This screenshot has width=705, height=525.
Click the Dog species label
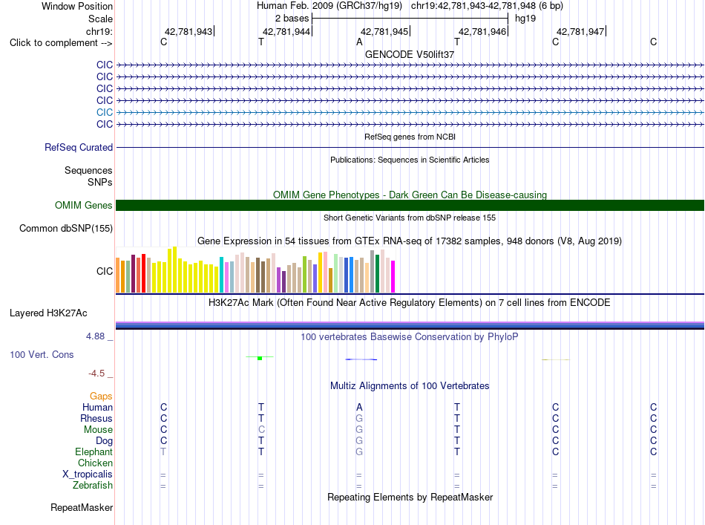(x=104, y=441)
